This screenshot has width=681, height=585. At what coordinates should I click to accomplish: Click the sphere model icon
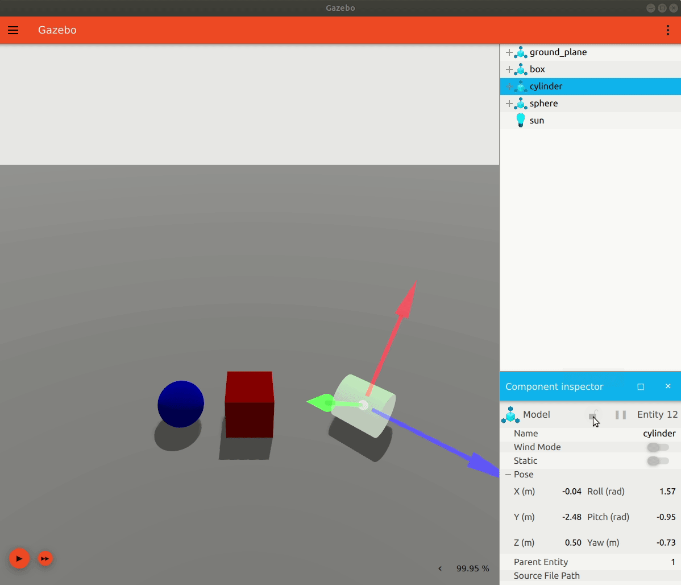[520, 104]
